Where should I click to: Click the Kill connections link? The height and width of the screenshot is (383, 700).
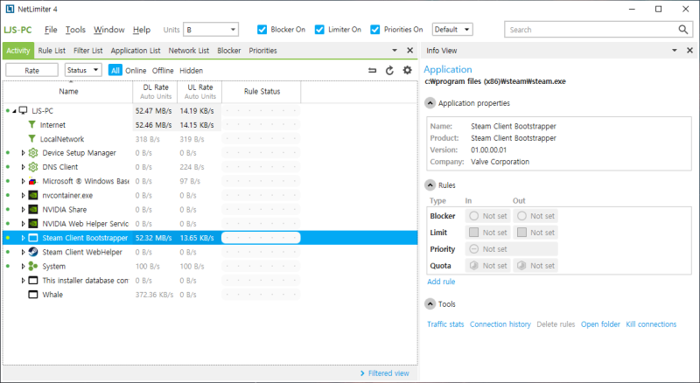[651, 324]
